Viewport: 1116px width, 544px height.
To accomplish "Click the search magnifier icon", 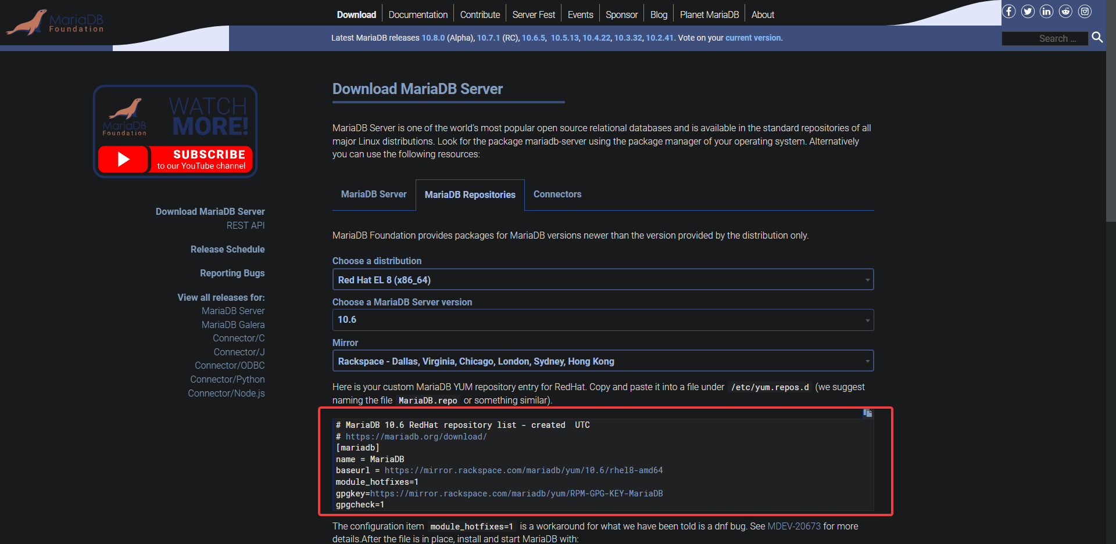I will click(1097, 38).
